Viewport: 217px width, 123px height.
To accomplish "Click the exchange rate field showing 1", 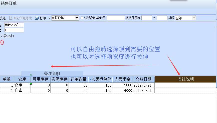I will (x=14, y=30).
